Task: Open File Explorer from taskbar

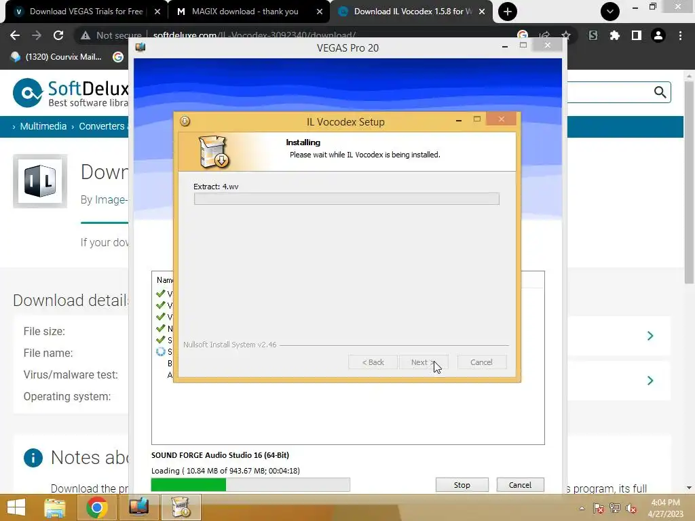Action: tap(55, 507)
